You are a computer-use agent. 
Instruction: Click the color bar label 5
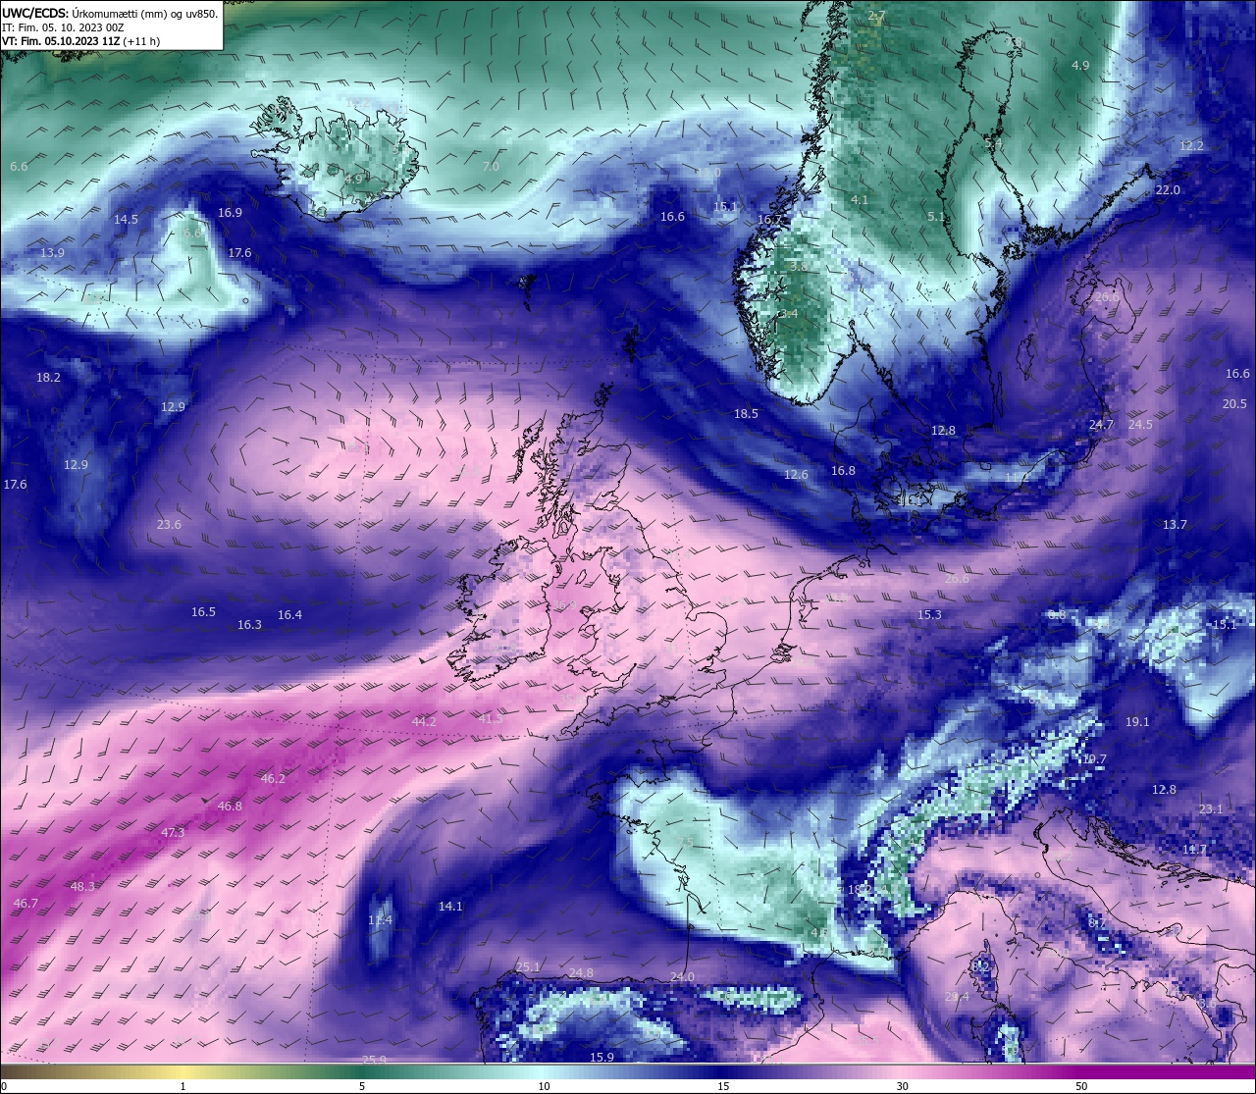362,1086
